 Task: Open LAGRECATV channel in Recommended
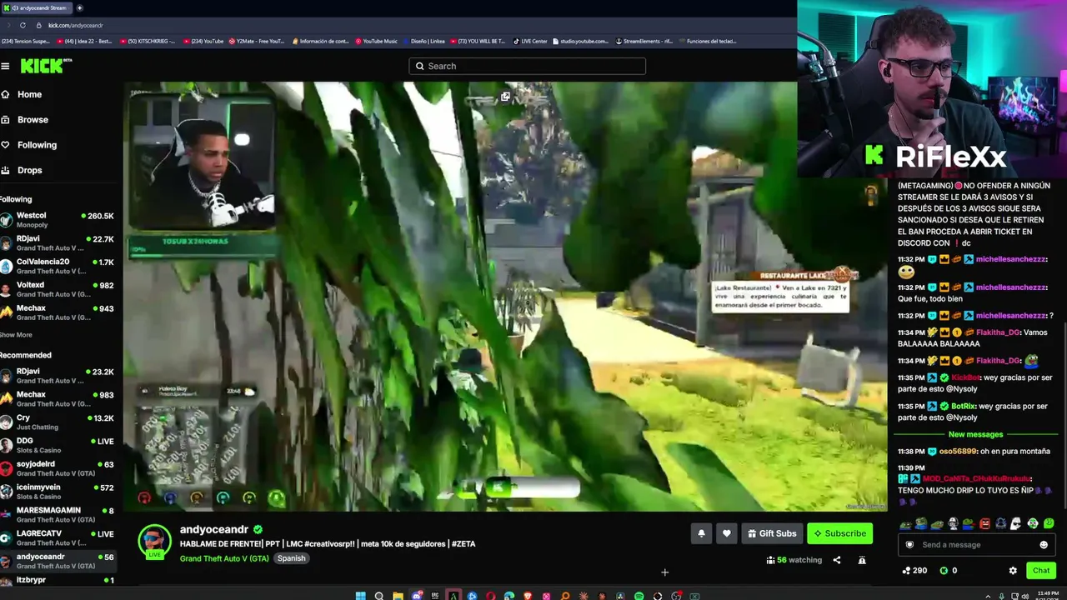(57, 538)
